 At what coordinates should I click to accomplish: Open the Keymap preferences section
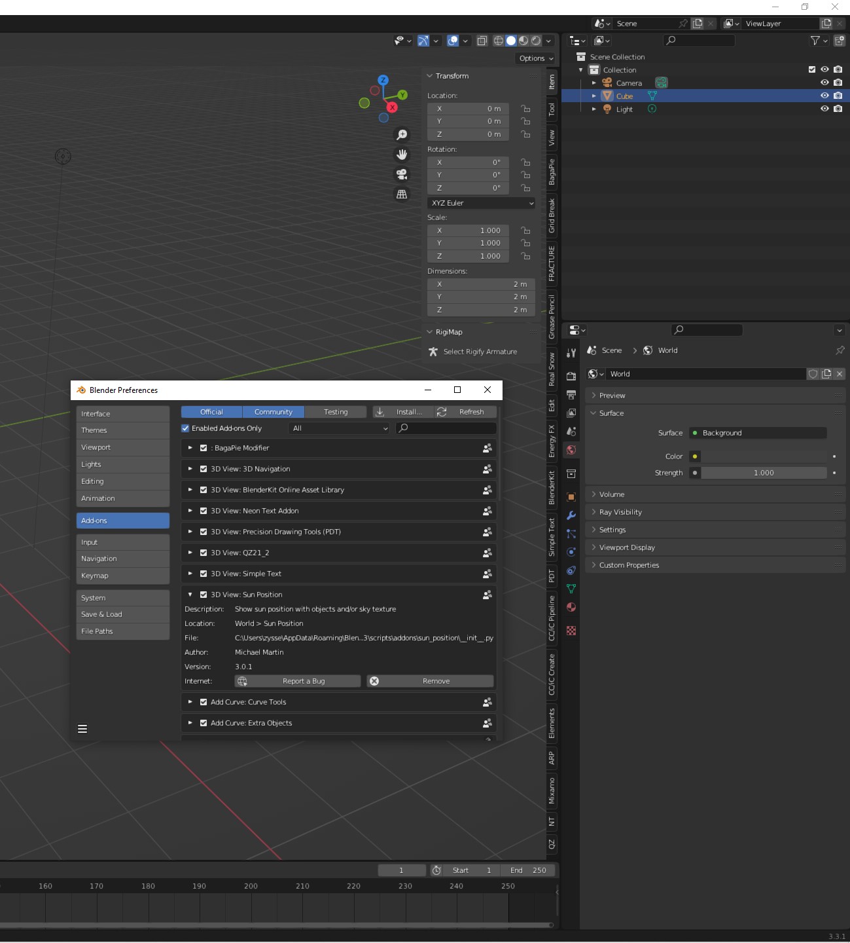(x=123, y=576)
